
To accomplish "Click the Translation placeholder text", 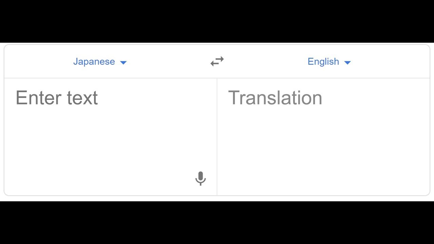I will [x=275, y=98].
